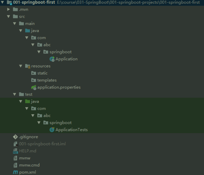Click the application.properties Spring leaf icon
The width and height of the screenshot is (204, 175).
34,87
